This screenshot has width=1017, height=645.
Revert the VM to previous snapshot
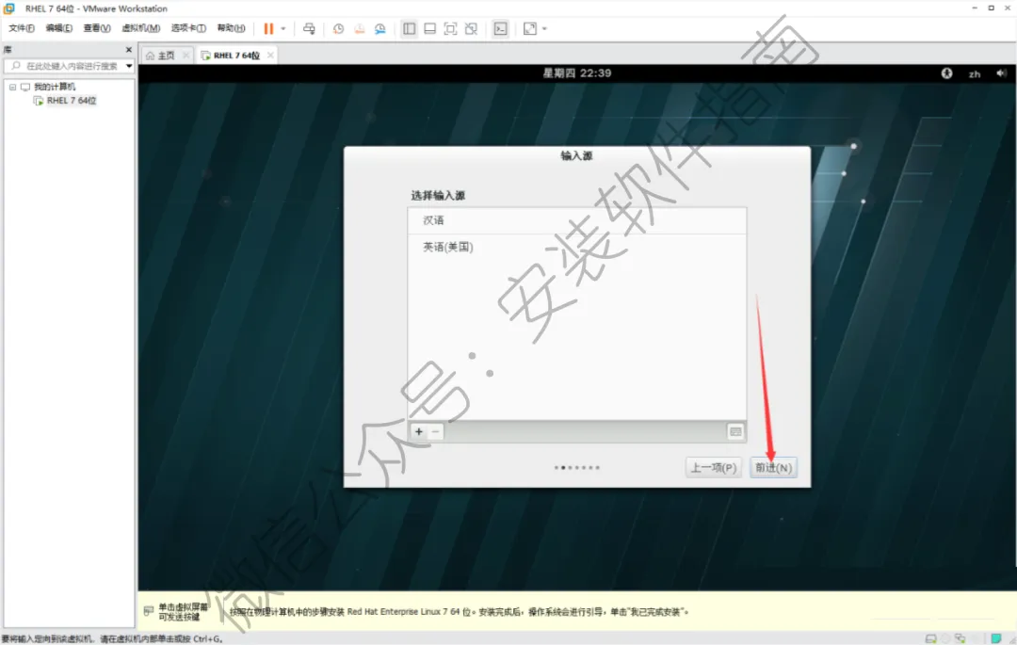coord(360,28)
